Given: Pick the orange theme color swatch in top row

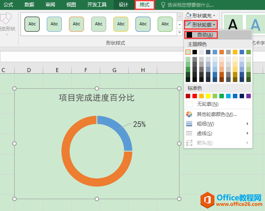Looking at the screenshot, I should 221,52.
